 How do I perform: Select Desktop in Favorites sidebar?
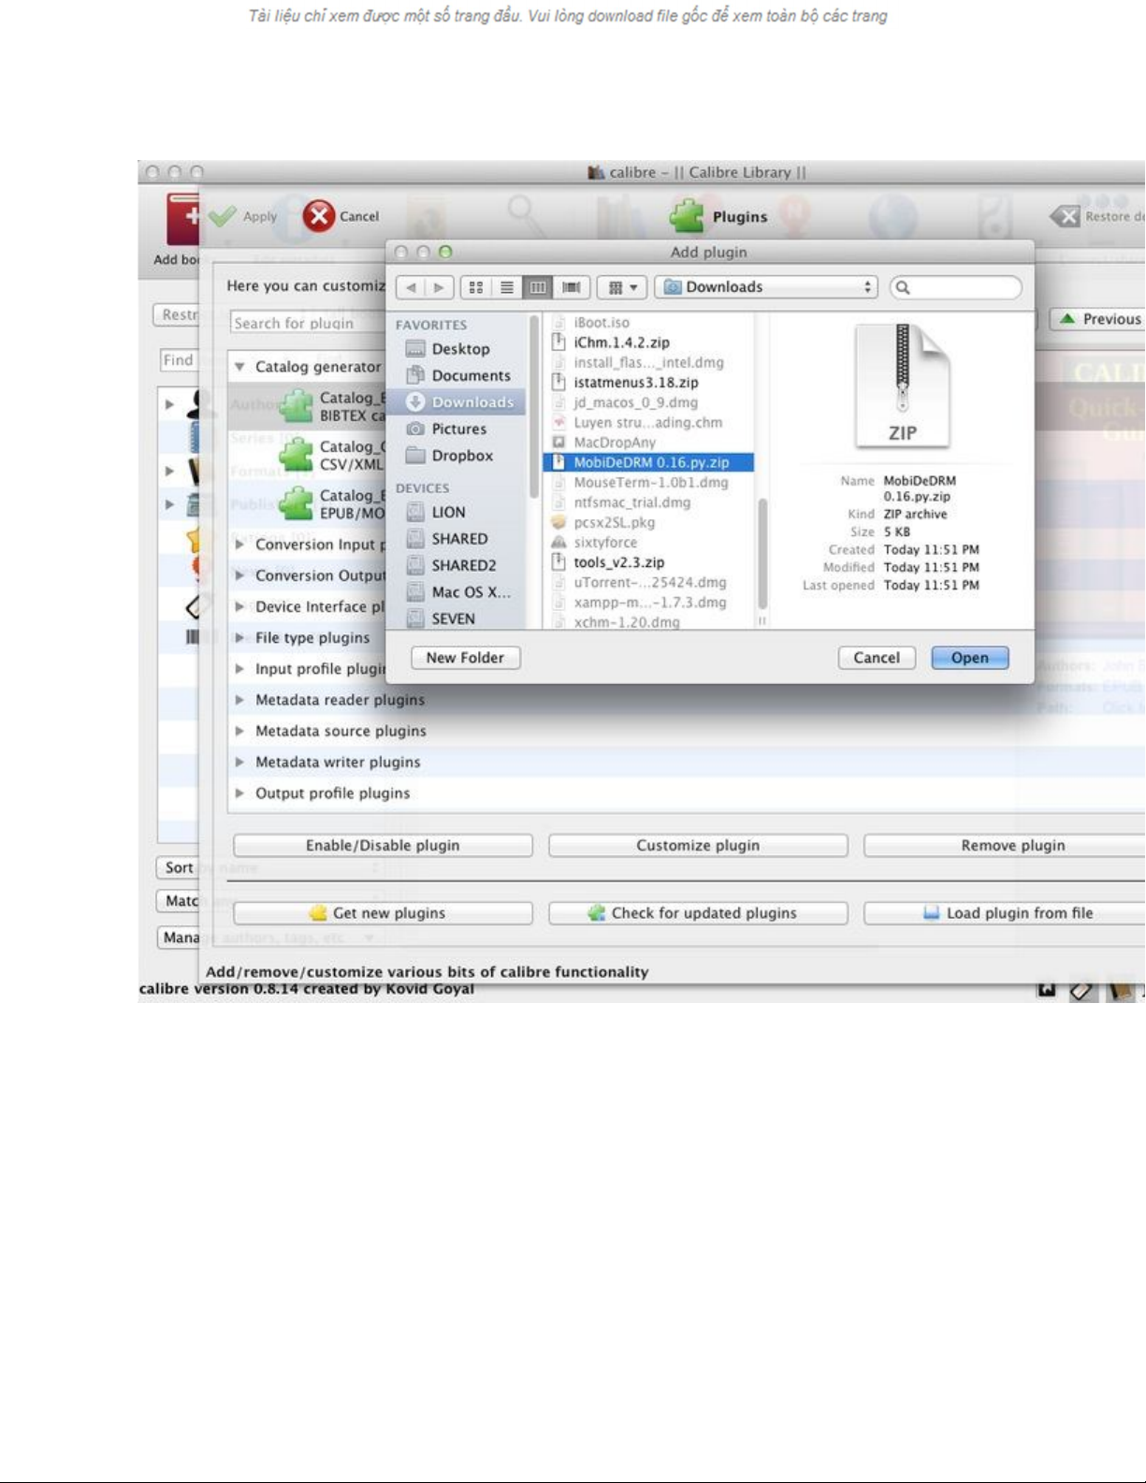point(459,349)
